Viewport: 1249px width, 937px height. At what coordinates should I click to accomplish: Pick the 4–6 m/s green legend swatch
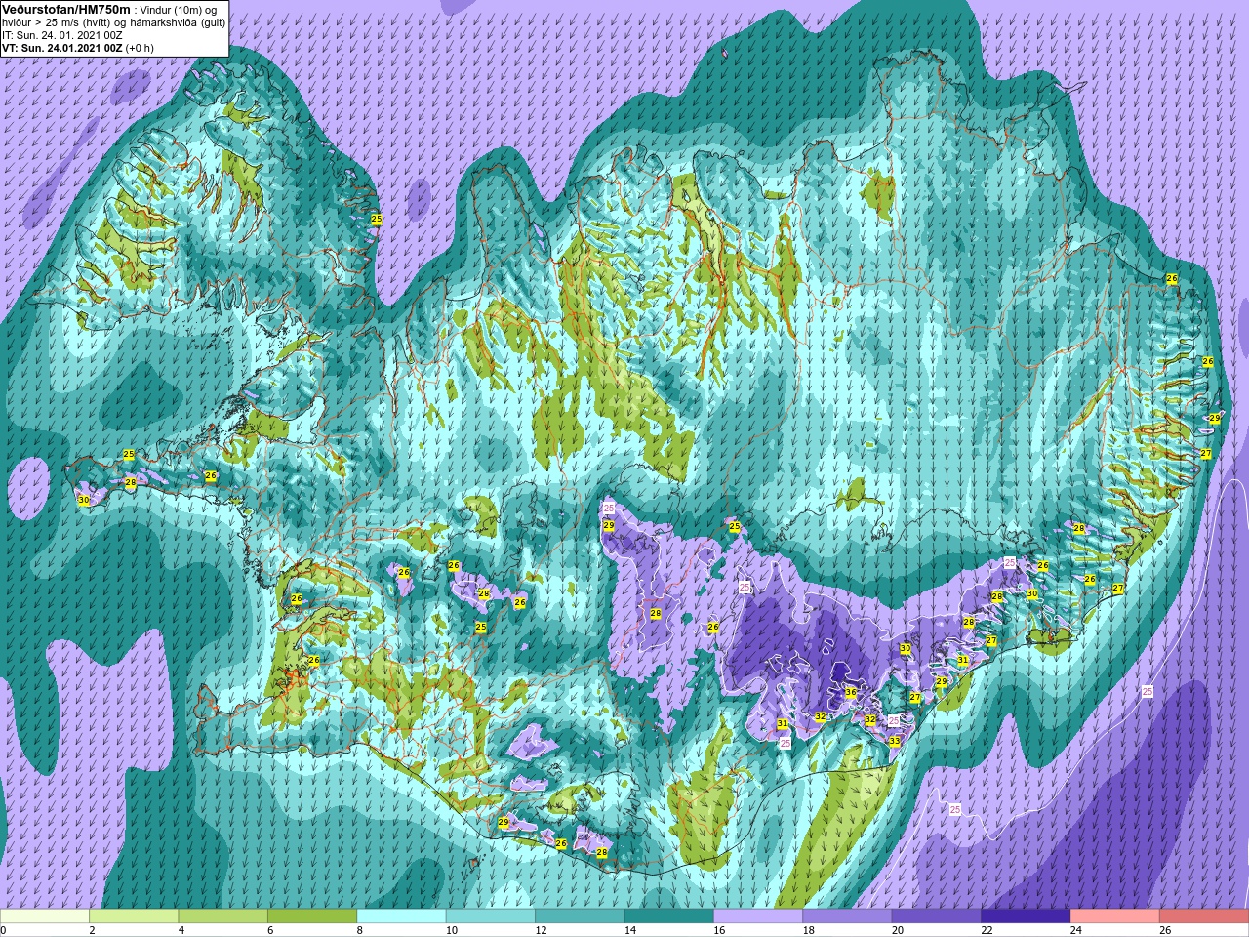[x=223, y=917]
